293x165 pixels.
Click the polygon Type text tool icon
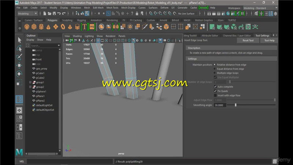click(x=85, y=27)
